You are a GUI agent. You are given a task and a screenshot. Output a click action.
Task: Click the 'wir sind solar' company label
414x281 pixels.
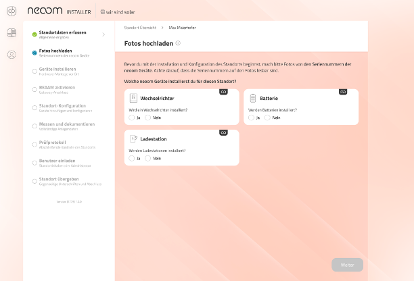(x=120, y=12)
